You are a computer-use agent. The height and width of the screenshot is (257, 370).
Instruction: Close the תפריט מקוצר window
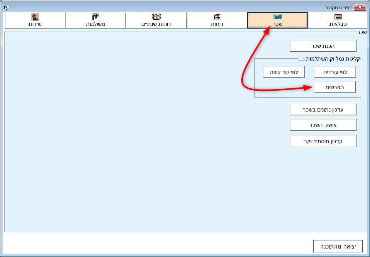(360, 7)
